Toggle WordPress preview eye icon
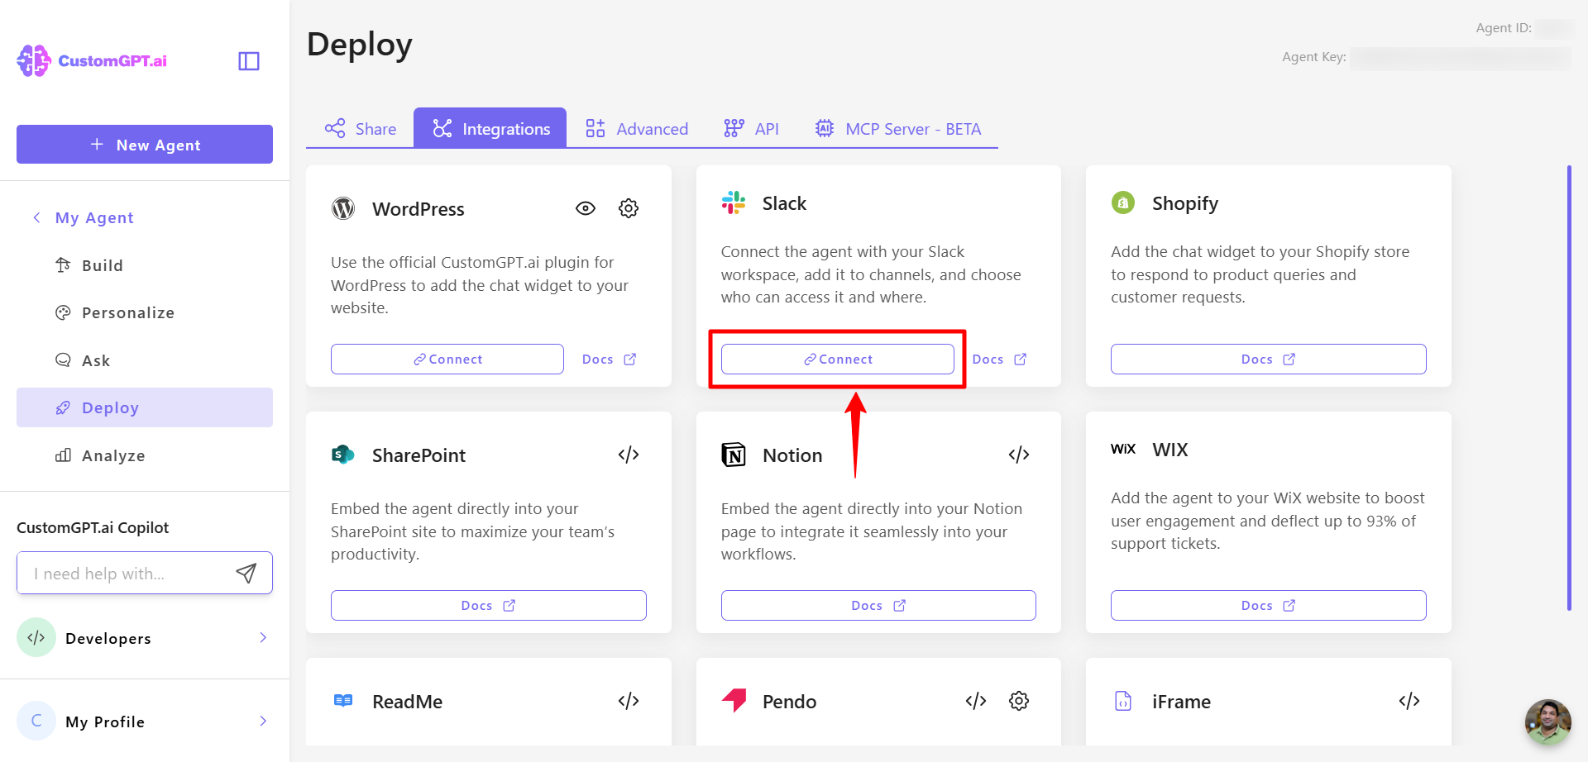 tap(586, 208)
